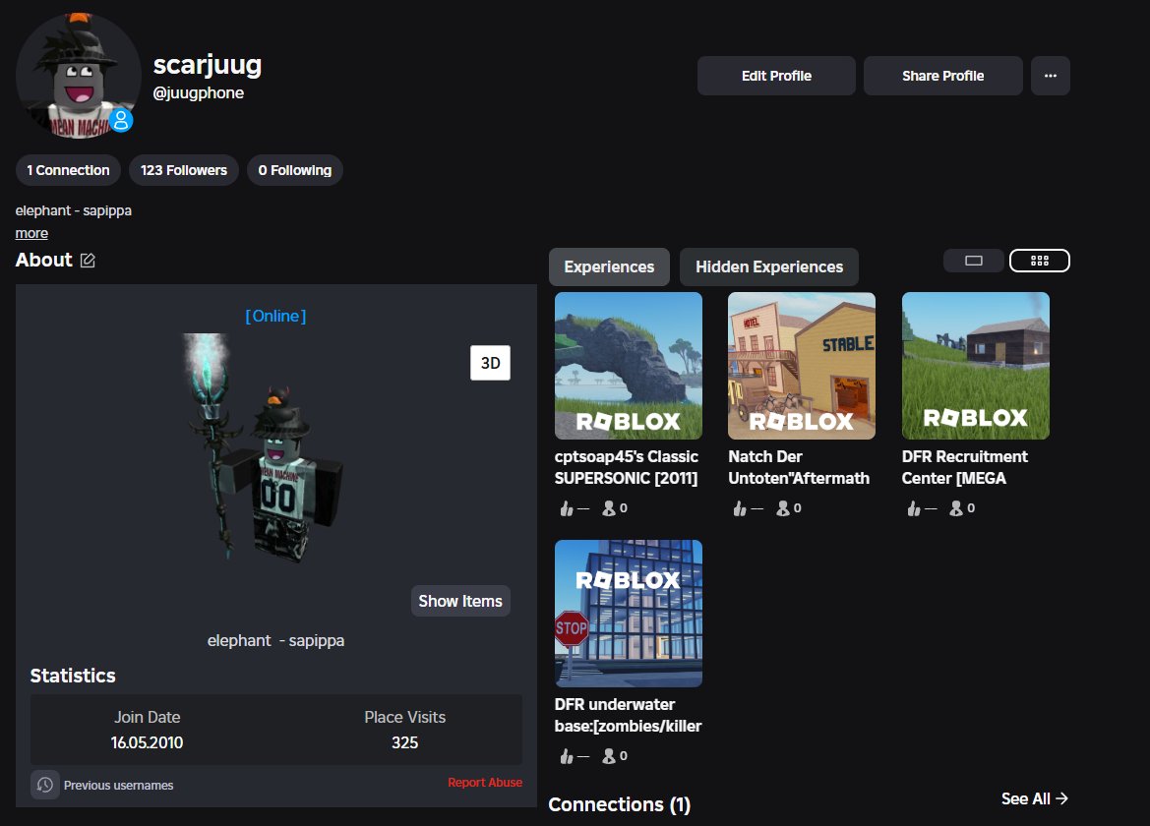Open the Edit Profile dialog
Screen dimensions: 1150x826
coord(776,76)
